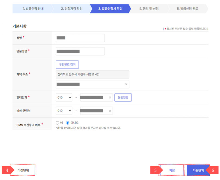Clear the mobile phone number using X icon
This screenshot has width=220, height=180.
tap(110, 97)
